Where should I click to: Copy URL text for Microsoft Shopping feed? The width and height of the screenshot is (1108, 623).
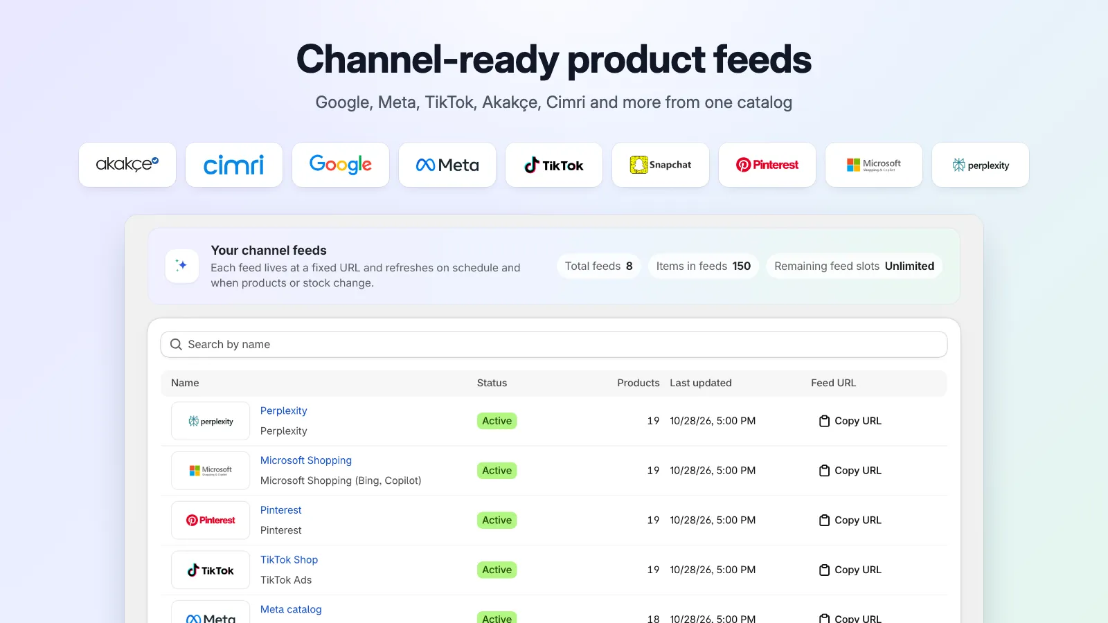coord(858,471)
